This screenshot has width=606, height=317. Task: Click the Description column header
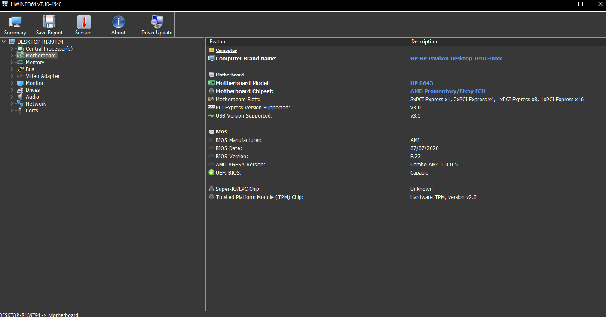[503, 42]
